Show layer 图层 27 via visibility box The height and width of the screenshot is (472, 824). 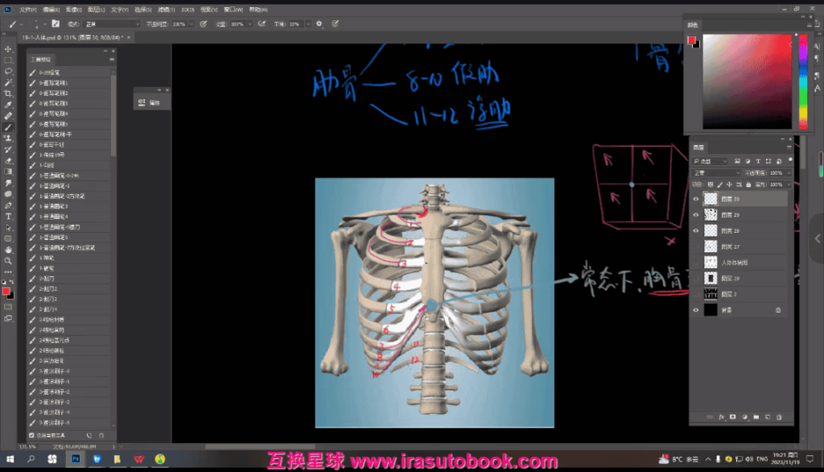tap(696, 246)
